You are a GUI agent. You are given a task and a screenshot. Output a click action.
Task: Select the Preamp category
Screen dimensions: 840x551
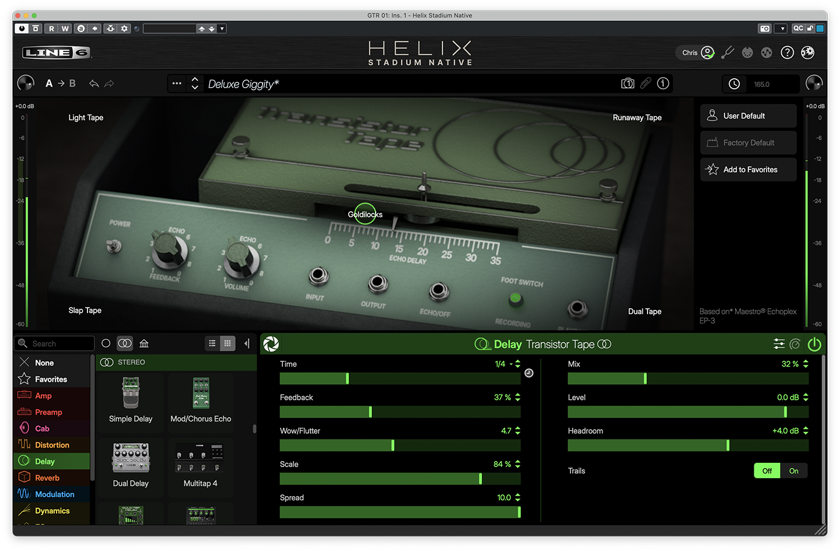[52, 412]
